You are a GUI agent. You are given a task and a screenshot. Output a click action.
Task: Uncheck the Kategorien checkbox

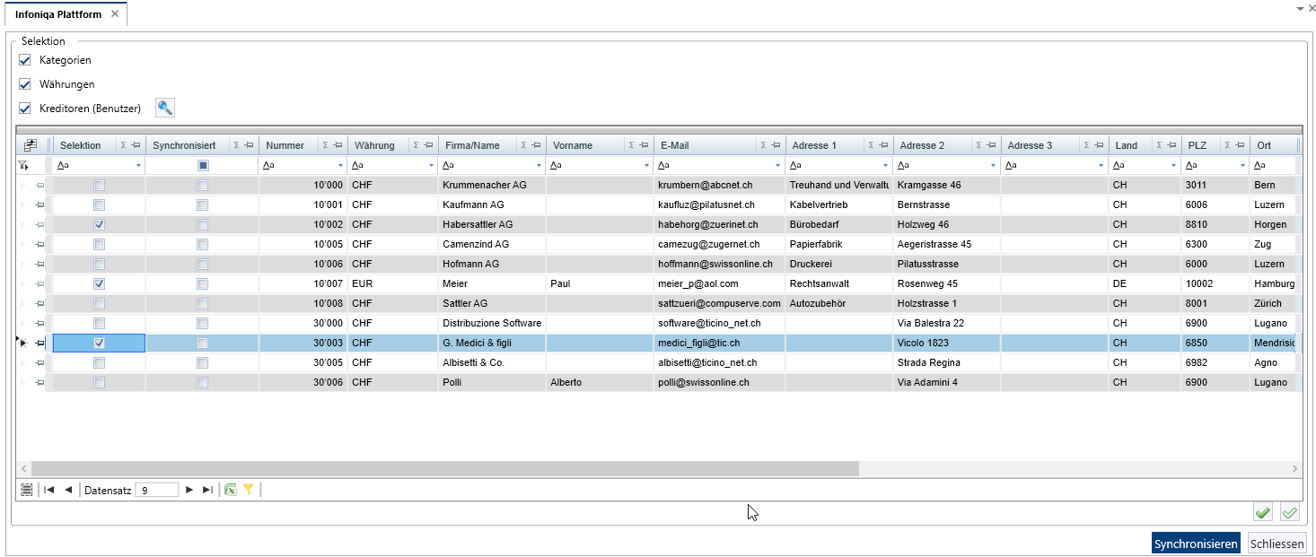[25, 60]
